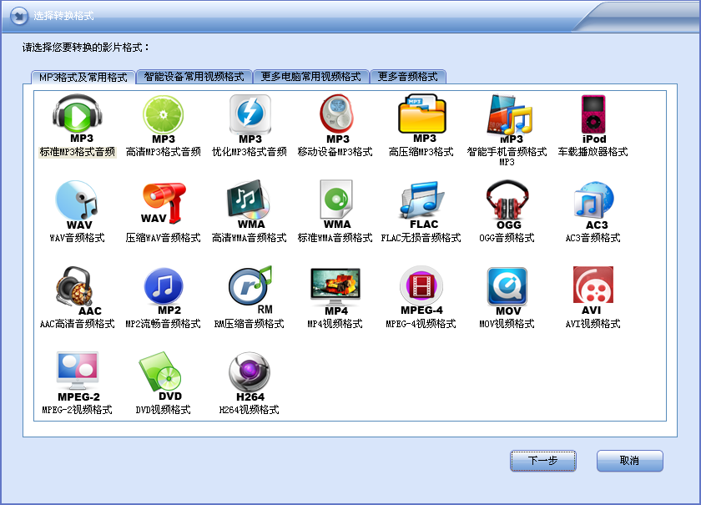Image resolution: width=701 pixels, height=505 pixels.
Task: Click the label FLAC无损音频格式
Action: pos(421,238)
